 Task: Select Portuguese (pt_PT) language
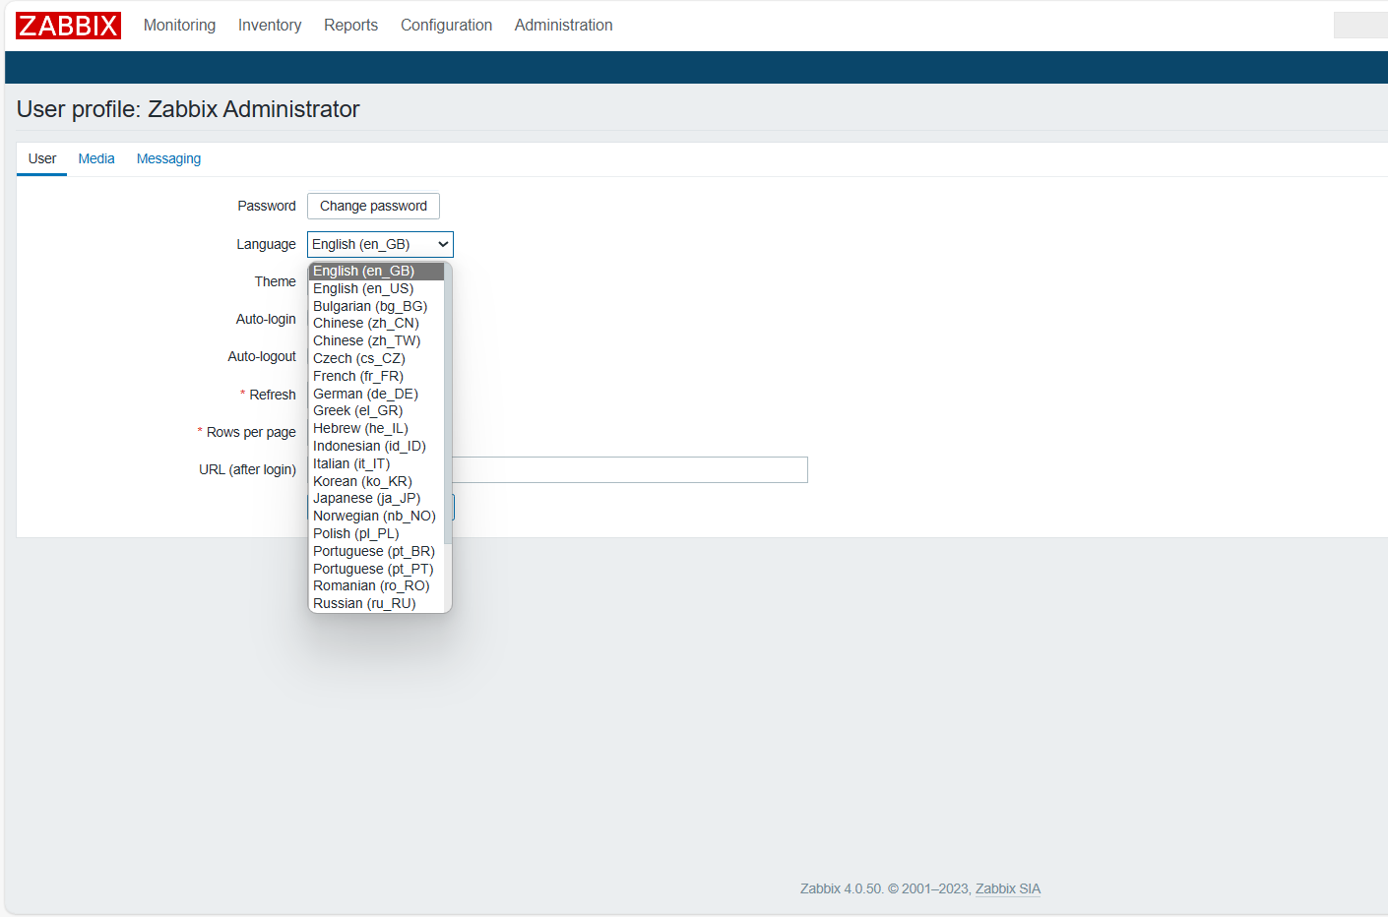coord(376,569)
